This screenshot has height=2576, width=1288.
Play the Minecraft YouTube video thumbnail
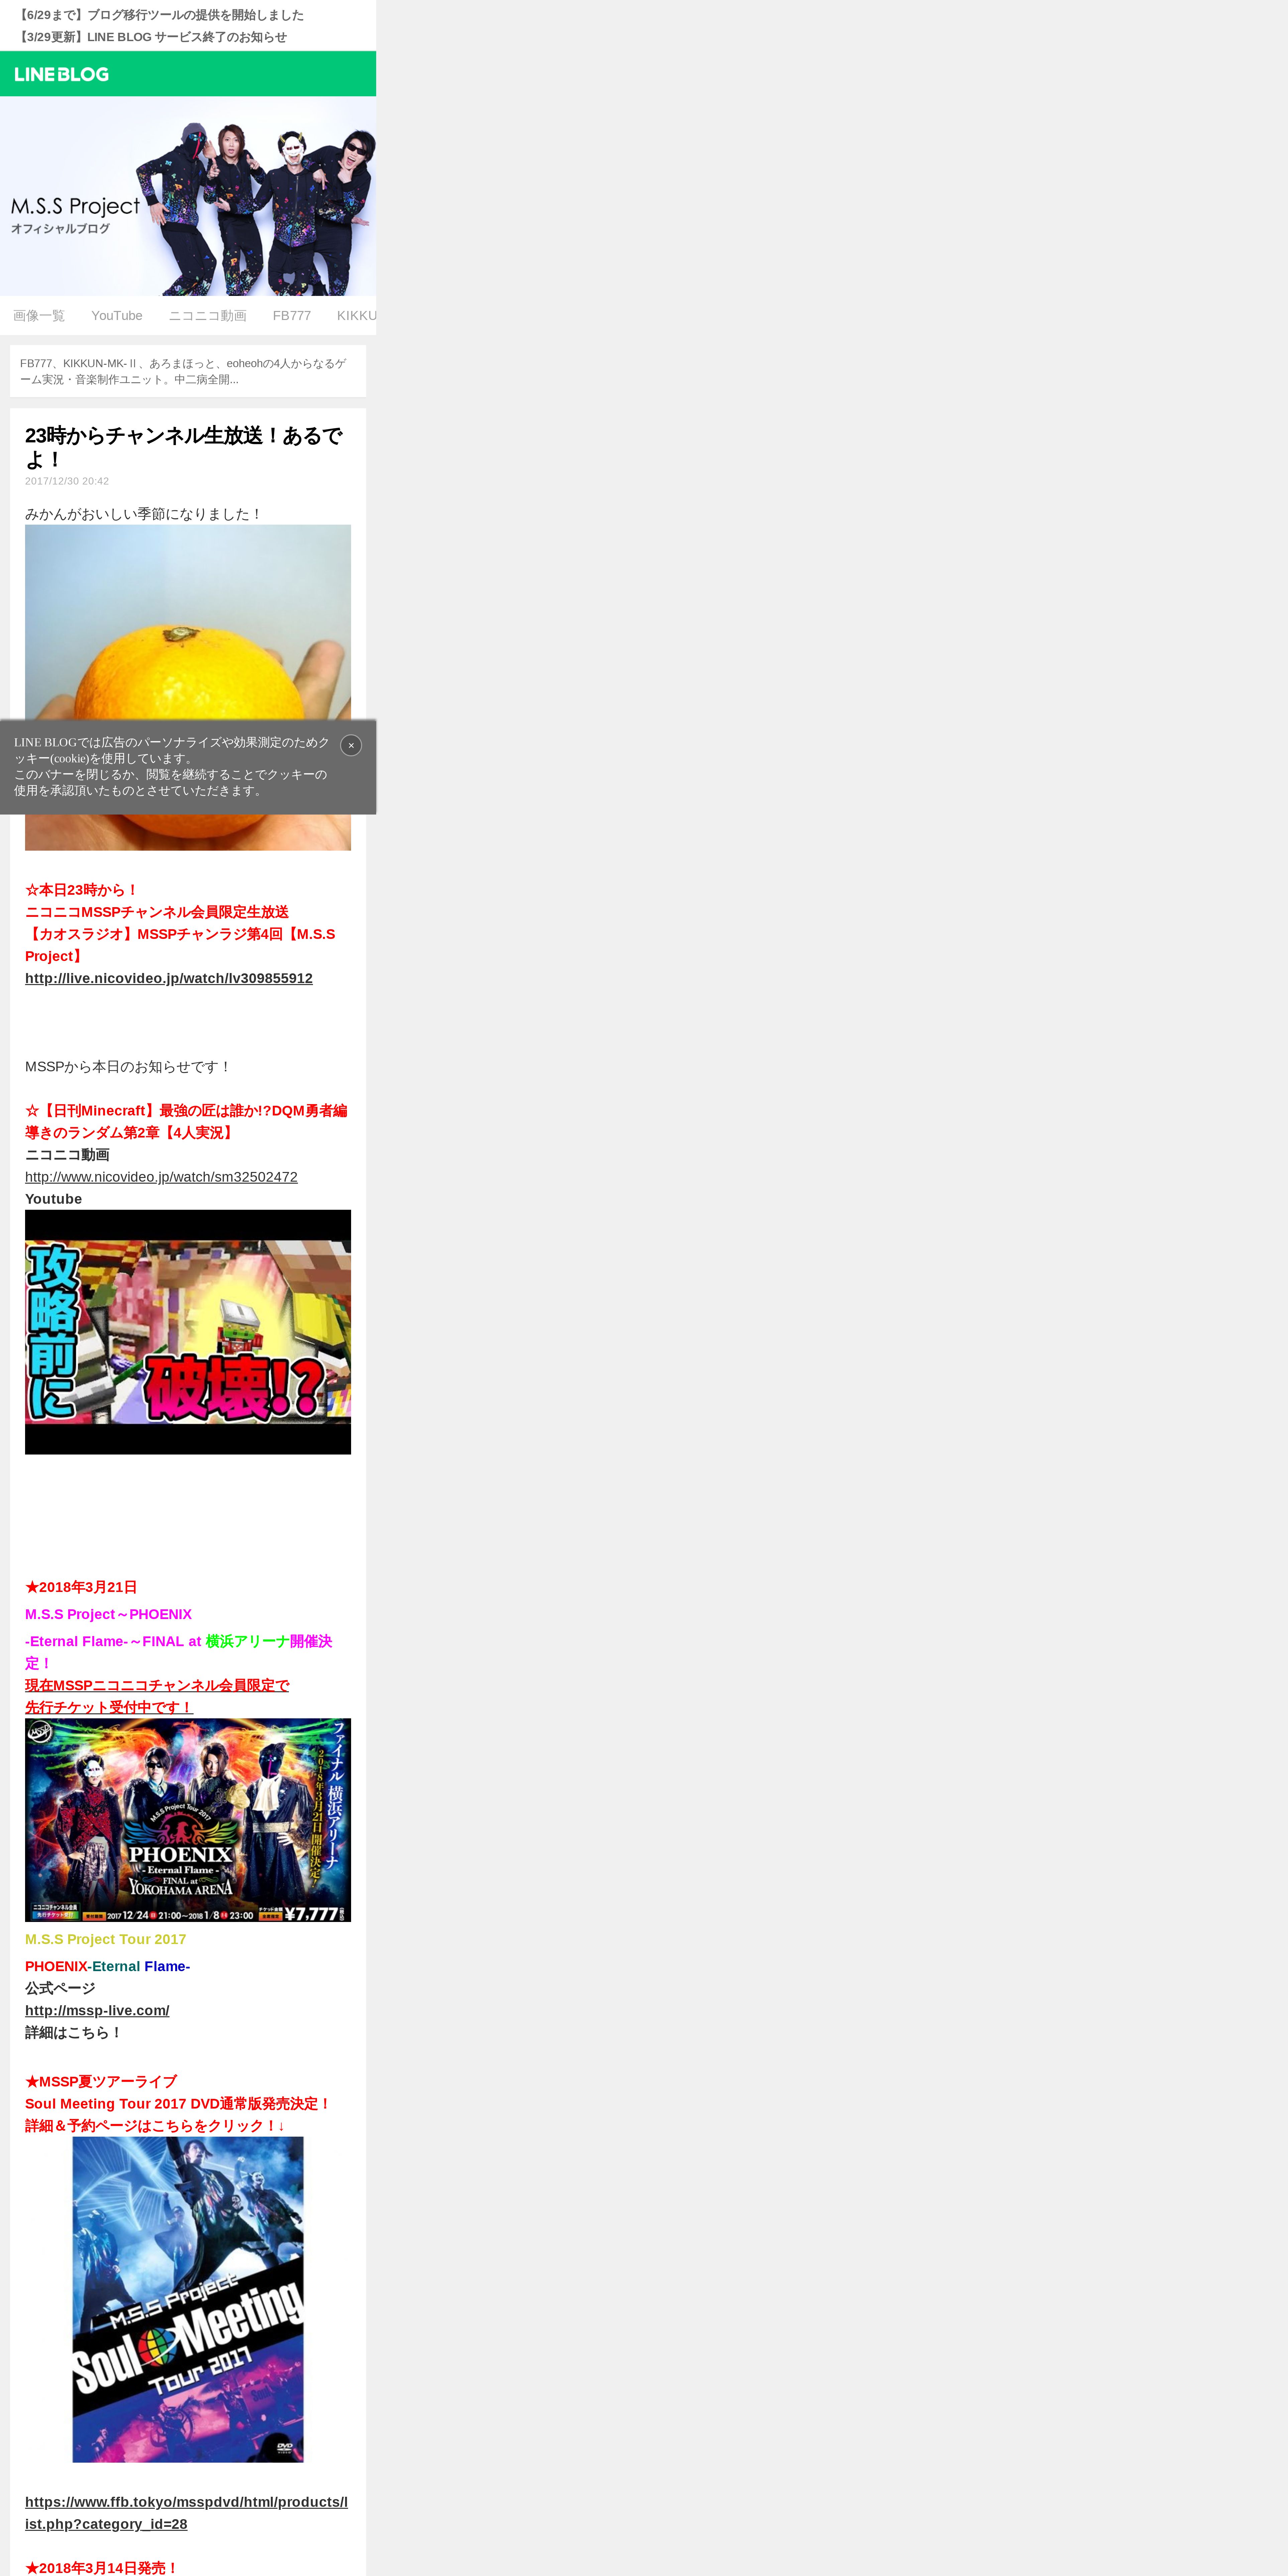tap(188, 1332)
